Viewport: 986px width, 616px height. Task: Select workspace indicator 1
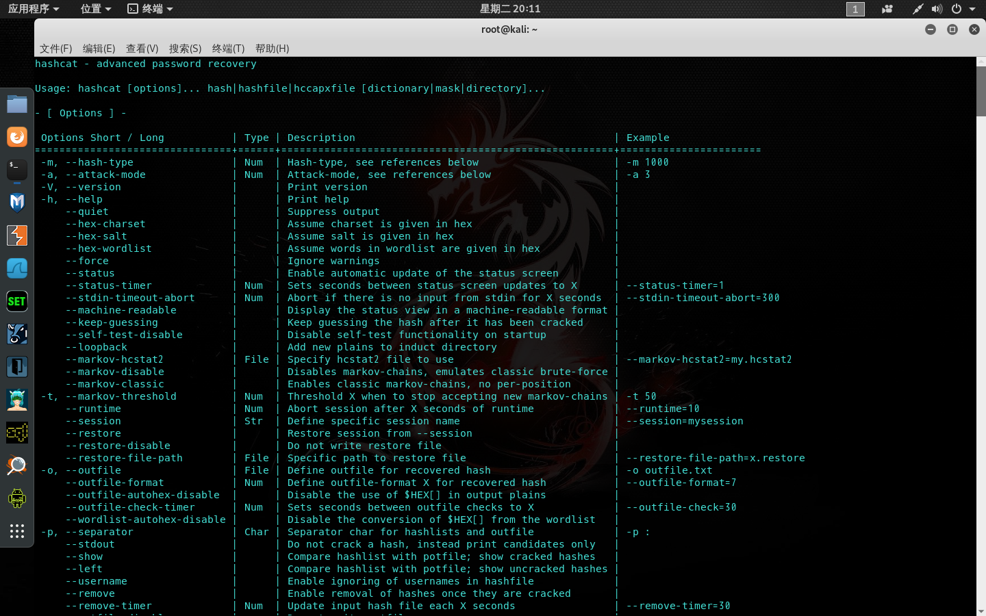[855, 9]
